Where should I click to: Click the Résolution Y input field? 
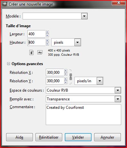pos(55,81)
